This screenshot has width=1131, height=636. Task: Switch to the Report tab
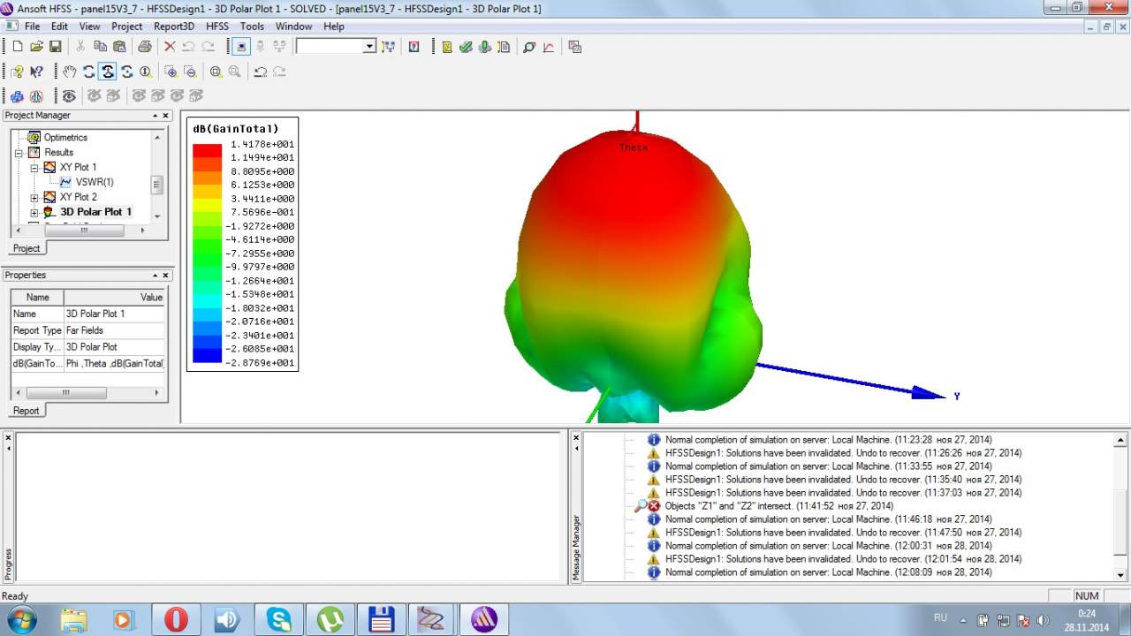click(26, 411)
